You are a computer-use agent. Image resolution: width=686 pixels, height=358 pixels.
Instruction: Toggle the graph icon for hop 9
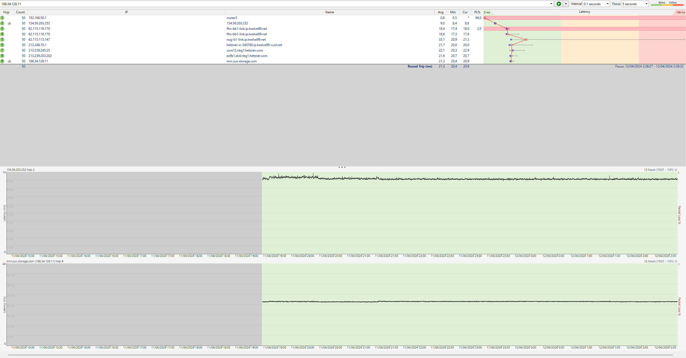9,61
